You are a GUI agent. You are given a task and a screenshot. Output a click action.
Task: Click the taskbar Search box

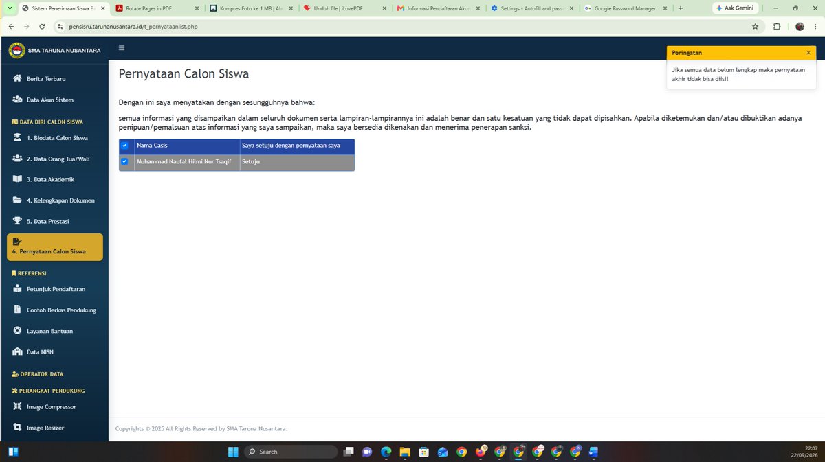pos(291,452)
